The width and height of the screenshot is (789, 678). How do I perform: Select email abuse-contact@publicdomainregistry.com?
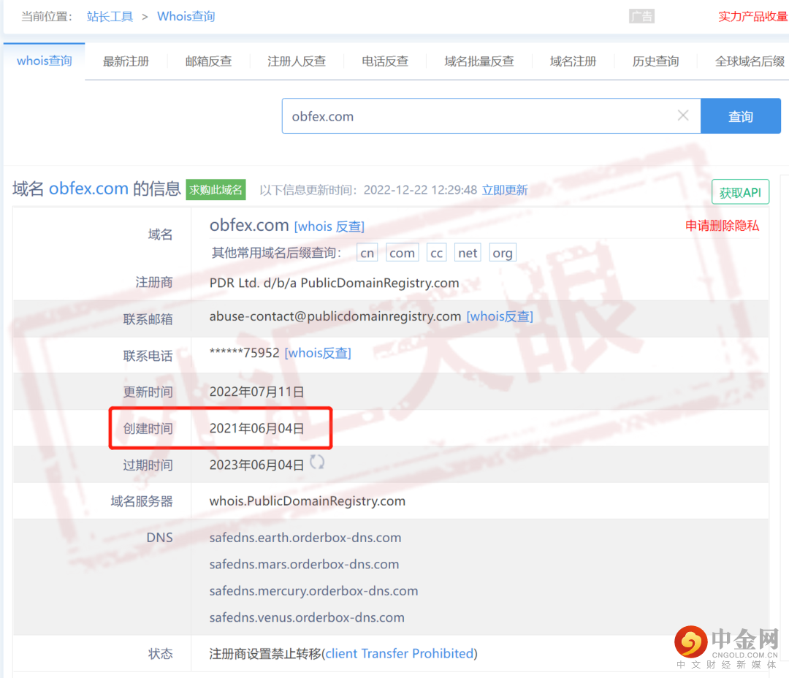click(x=335, y=316)
